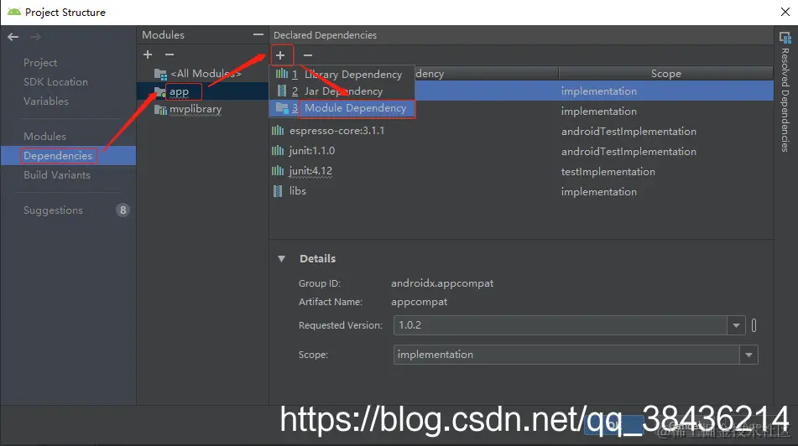Click the Jar Dependency popup icon
Viewport: 798px width, 446px height.
(x=282, y=91)
